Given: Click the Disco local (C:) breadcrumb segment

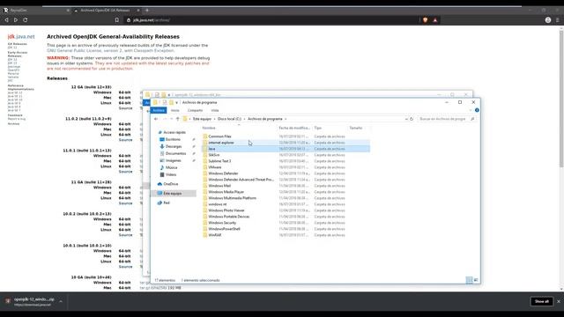Looking at the screenshot, I should click(229, 119).
